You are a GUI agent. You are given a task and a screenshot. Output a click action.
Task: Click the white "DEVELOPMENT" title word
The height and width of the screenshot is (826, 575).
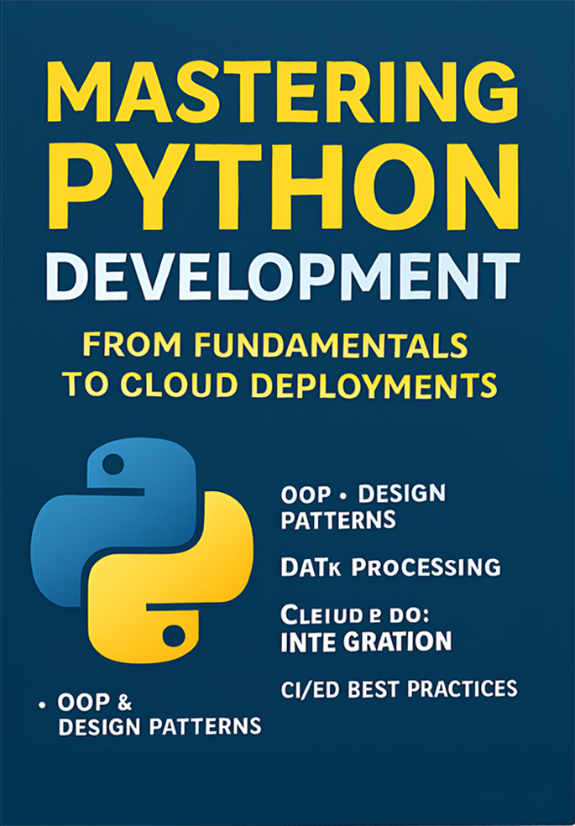[x=283, y=277]
